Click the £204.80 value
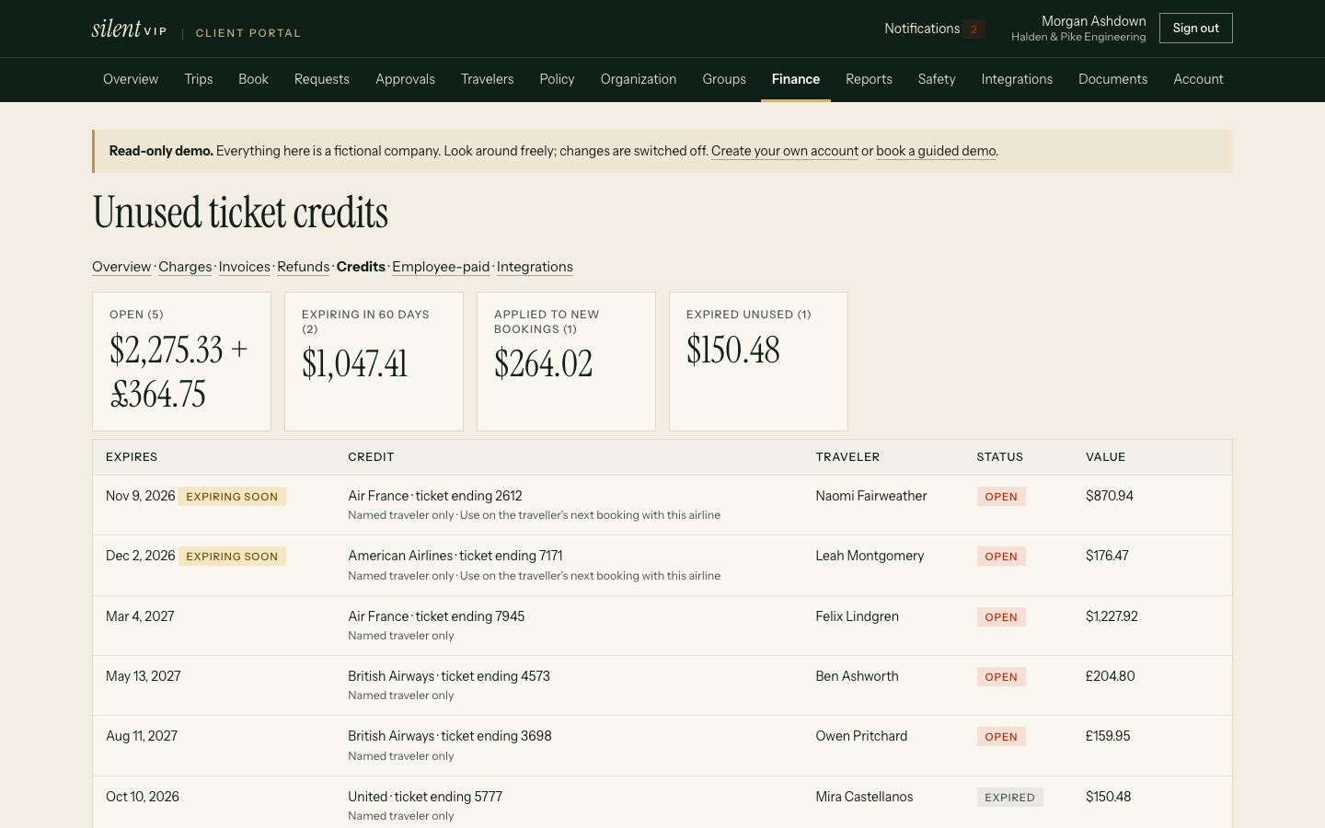Screen dimensions: 1325x828 (1111, 676)
